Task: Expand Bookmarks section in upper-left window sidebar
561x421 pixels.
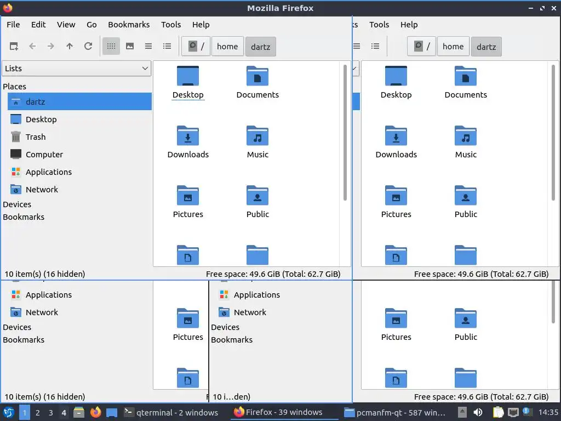Action: pos(24,217)
